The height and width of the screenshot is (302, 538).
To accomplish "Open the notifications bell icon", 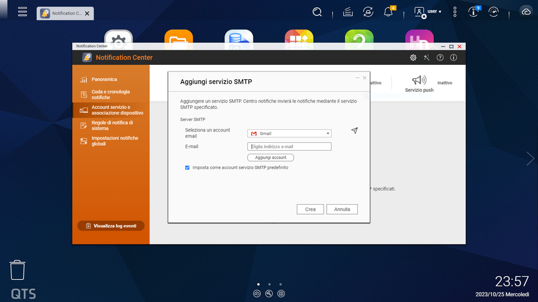I will (x=388, y=12).
